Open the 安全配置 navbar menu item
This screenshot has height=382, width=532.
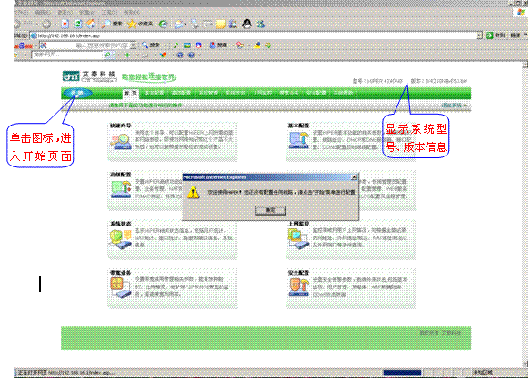pyautogui.click(x=316, y=93)
